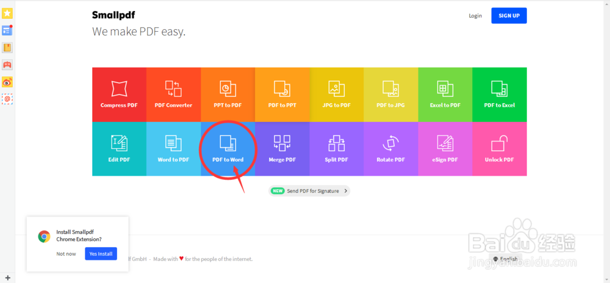The image size is (610, 283).
Task: Open the Merge PDF tool
Action: 282,149
